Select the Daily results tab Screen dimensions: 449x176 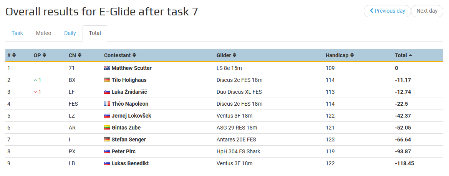click(70, 33)
